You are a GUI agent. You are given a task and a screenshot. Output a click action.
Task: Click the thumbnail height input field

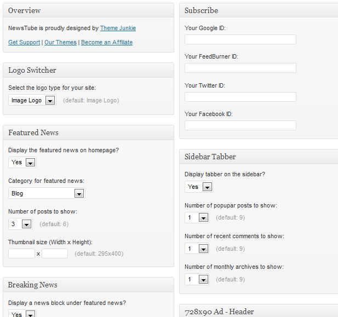(55, 253)
